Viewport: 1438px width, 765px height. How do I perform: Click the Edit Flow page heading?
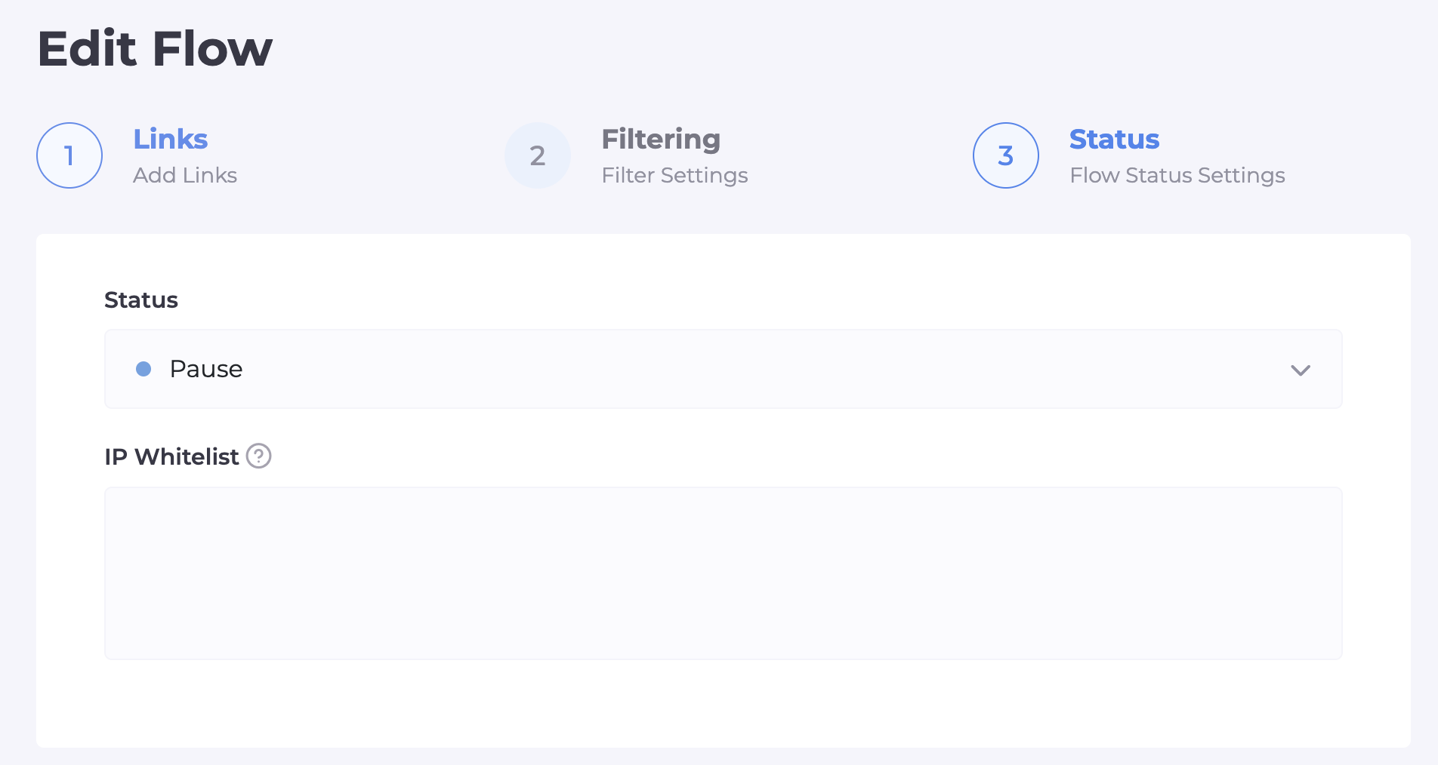coord(155,49)
